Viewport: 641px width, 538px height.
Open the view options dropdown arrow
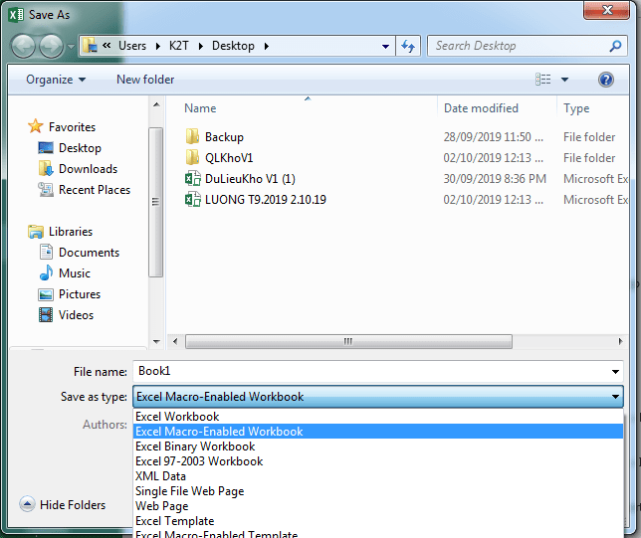click(x=564, y=80)
